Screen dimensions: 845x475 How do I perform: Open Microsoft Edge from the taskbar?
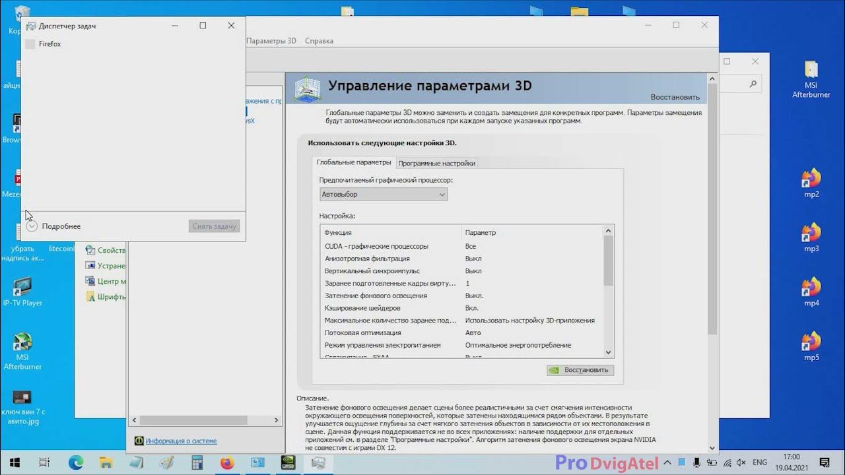click(x=76, y=463)
